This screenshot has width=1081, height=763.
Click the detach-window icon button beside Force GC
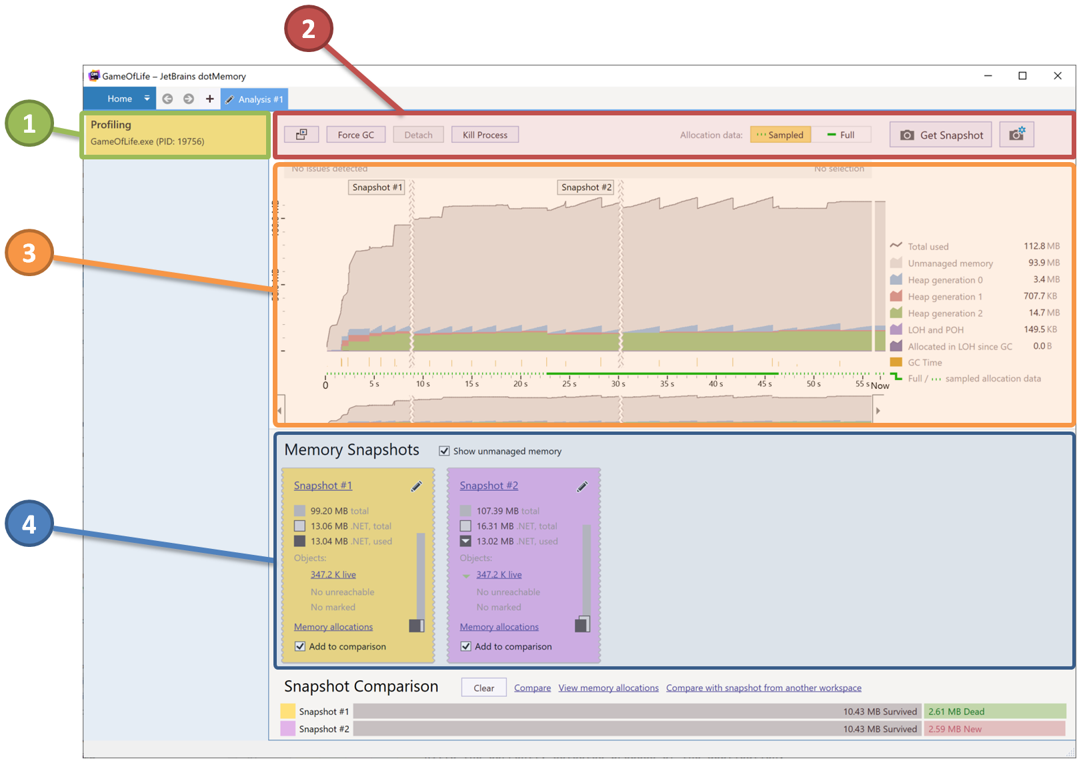301,135
